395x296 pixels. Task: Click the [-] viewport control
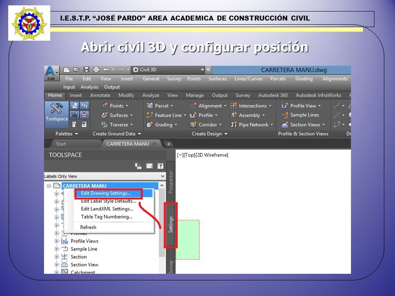click(x=180, y=155)
